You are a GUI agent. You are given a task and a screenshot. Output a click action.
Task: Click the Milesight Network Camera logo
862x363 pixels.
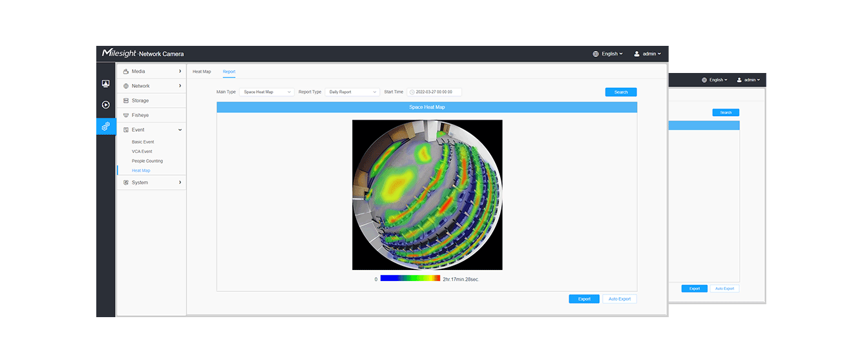point(143,54)
